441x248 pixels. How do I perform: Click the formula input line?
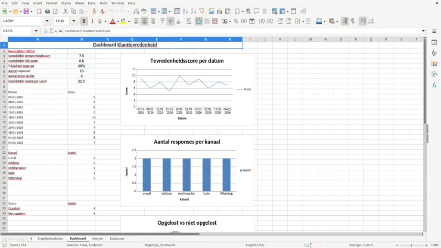click(242, 31)
